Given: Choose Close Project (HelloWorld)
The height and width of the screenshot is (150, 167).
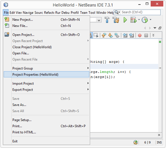Looking at the screenshot, I should tap(46, 47).
